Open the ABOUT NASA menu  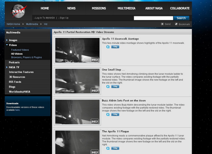point(154,8)
